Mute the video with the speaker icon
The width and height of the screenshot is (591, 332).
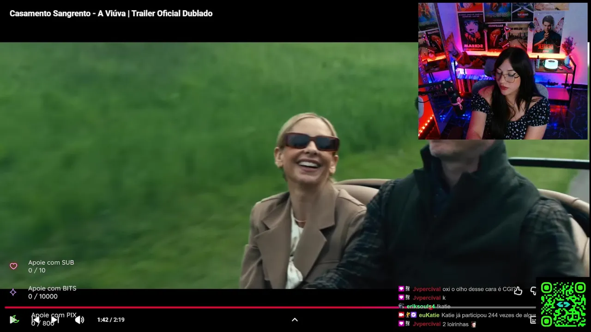click(79, 320)
